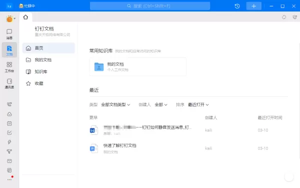Open 知识库 in left navigation

click(48, 72)
